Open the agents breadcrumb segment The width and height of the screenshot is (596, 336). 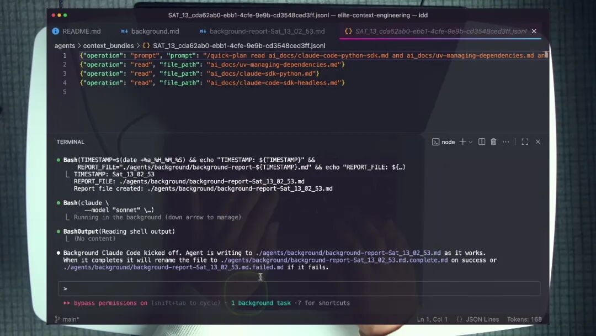tap(65, 46)
